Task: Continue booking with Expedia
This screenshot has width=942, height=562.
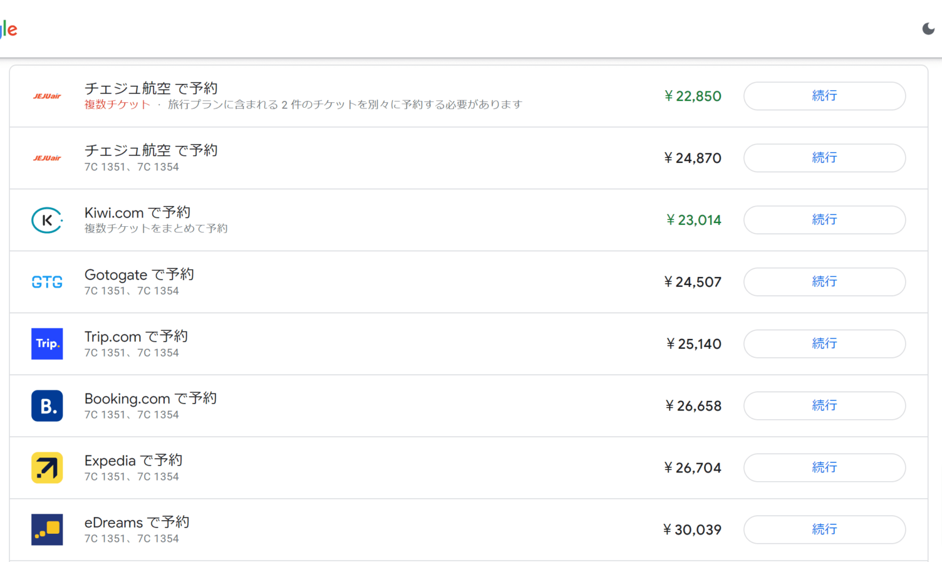Action: click(824, 468)
